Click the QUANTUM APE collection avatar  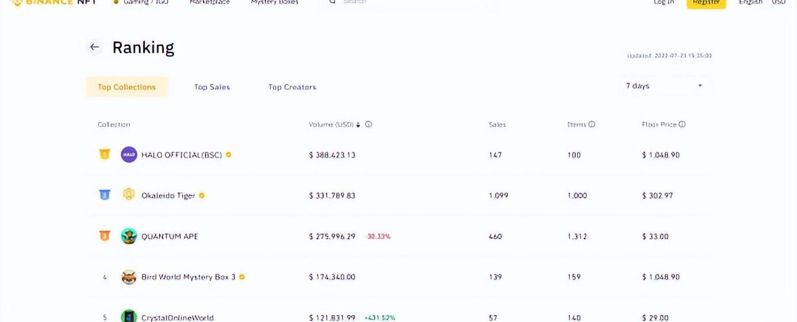[x=129, y=236]
